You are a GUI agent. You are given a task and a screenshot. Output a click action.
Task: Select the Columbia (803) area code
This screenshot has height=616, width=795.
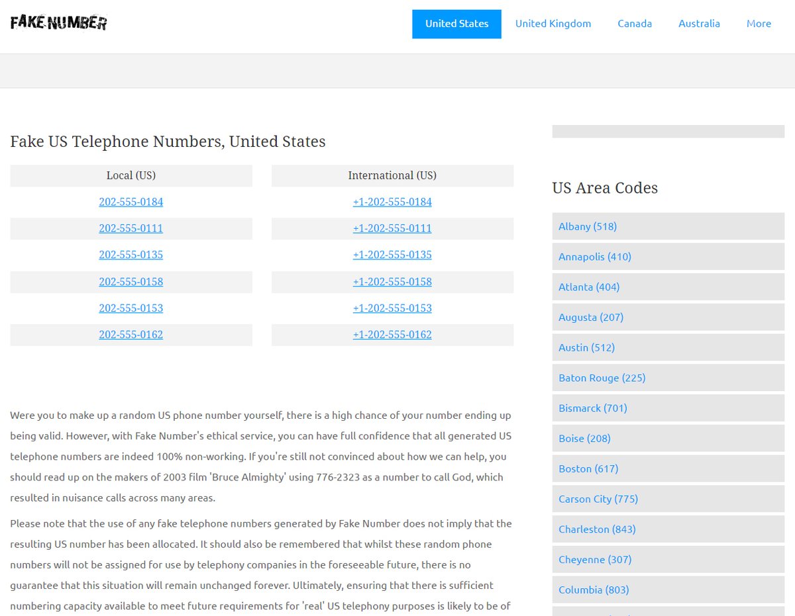594,590
